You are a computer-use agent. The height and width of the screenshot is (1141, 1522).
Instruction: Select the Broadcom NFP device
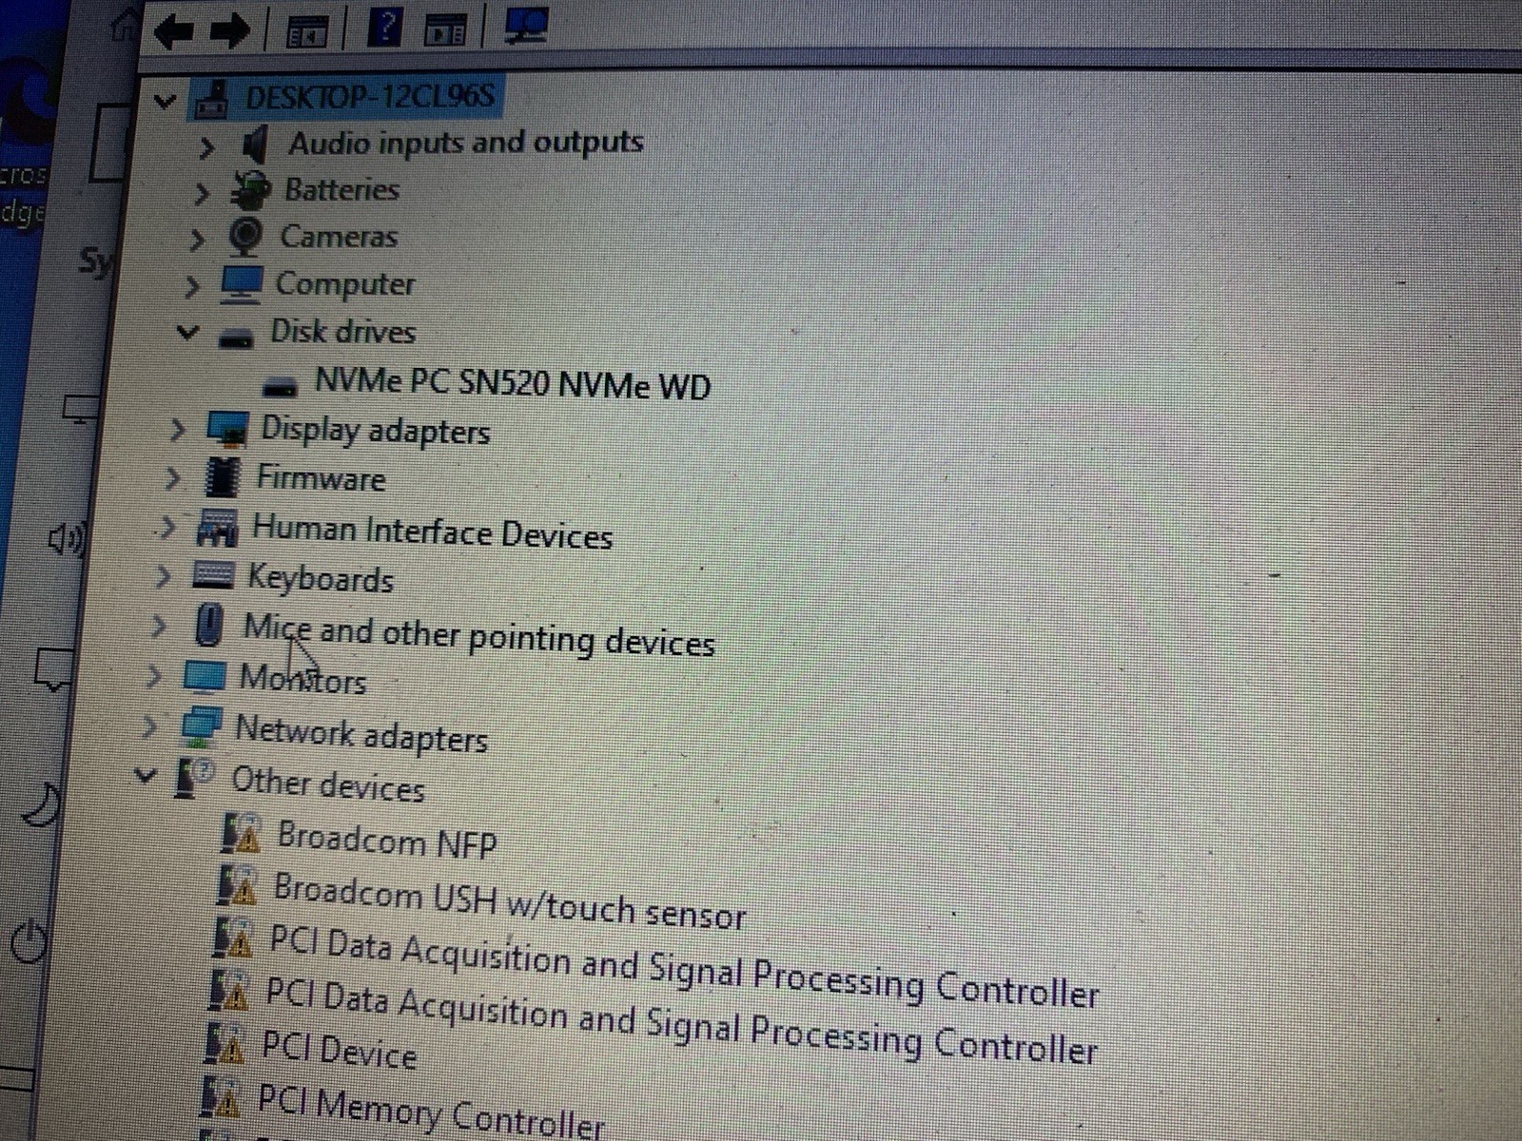click(x=386, y=841)
